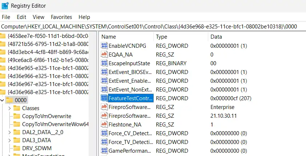Select the icon of Force_TV_Detecti... value

point(104,142)
